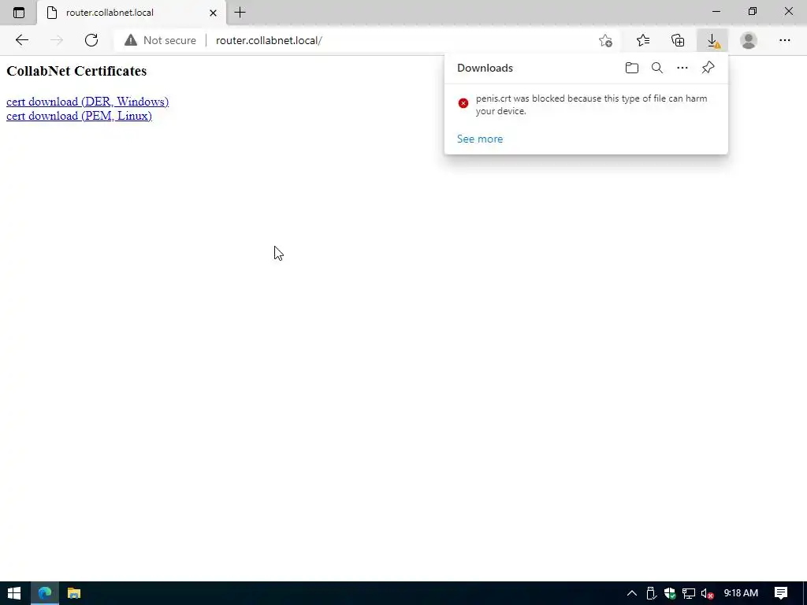Open the browser profile avatar
Image resolution: width=807 pixels, height=605 pixels.
tap(749, 40)
